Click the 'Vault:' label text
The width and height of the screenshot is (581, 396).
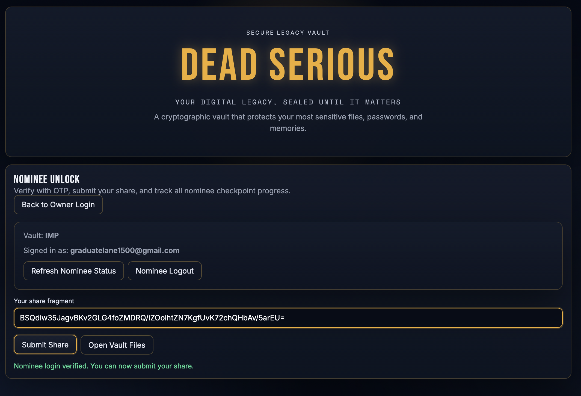click(x=33, y=236)
